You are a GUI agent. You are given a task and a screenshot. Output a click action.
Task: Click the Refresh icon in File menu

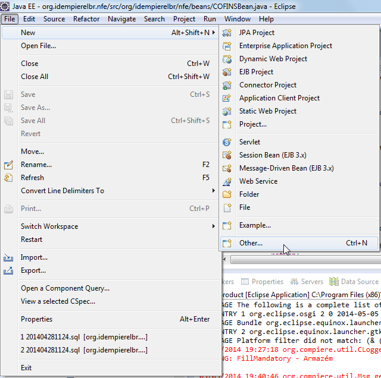point(8,178)
